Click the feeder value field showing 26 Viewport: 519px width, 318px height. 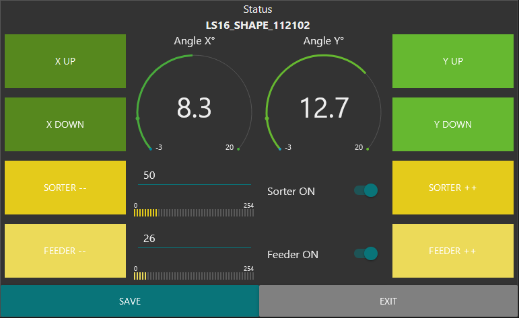point(194,239)
